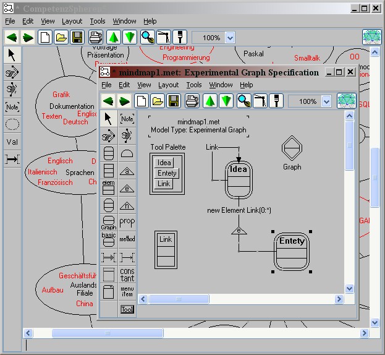Click the scroll down arrow in the mindmap1.met canvas
Viewport: 385px width, 355px height.
[x=349, y=288]
